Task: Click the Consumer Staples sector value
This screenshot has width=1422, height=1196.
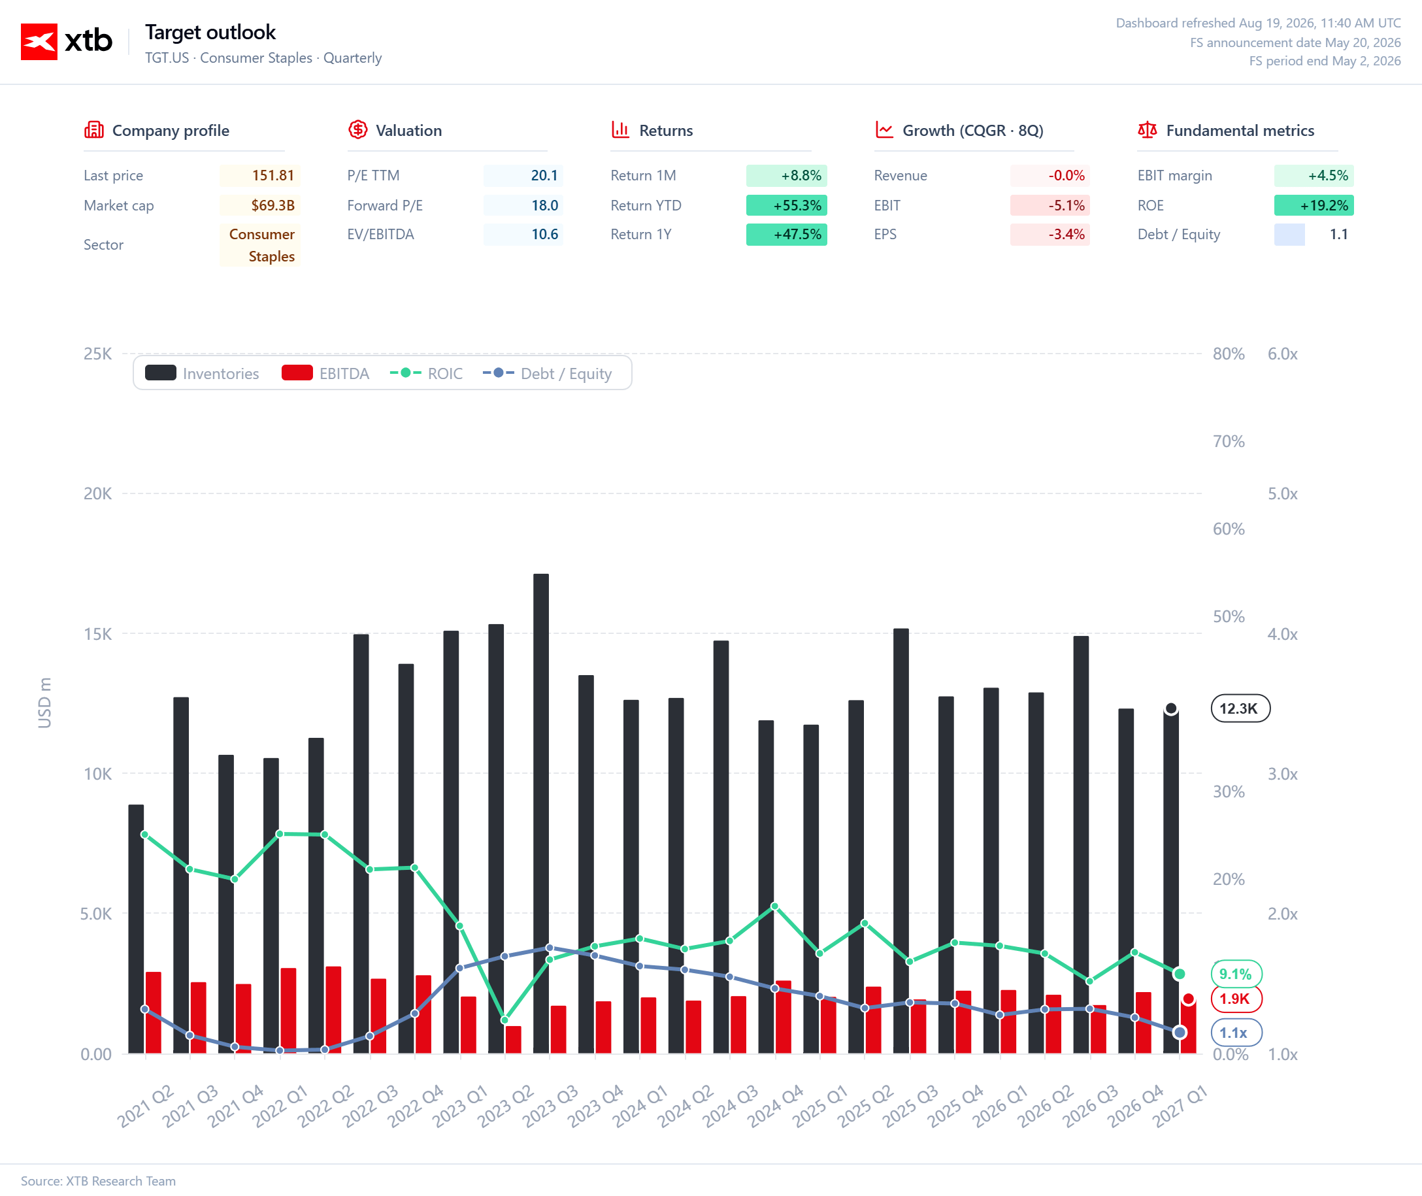Action: [x=261, y=246]
